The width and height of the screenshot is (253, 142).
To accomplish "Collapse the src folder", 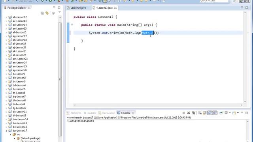I will click(10, 135).
